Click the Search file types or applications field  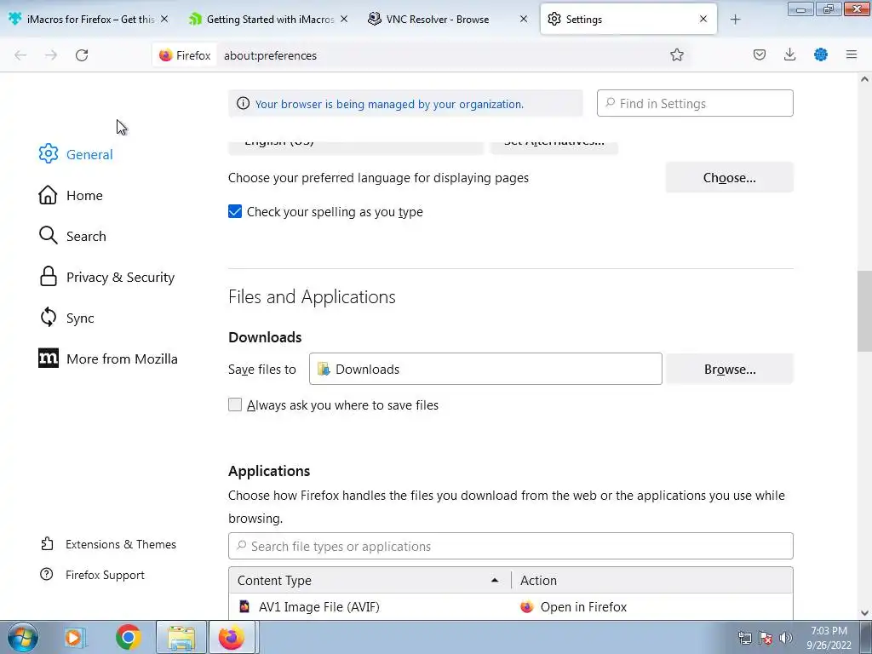click(x=511, y=546)
